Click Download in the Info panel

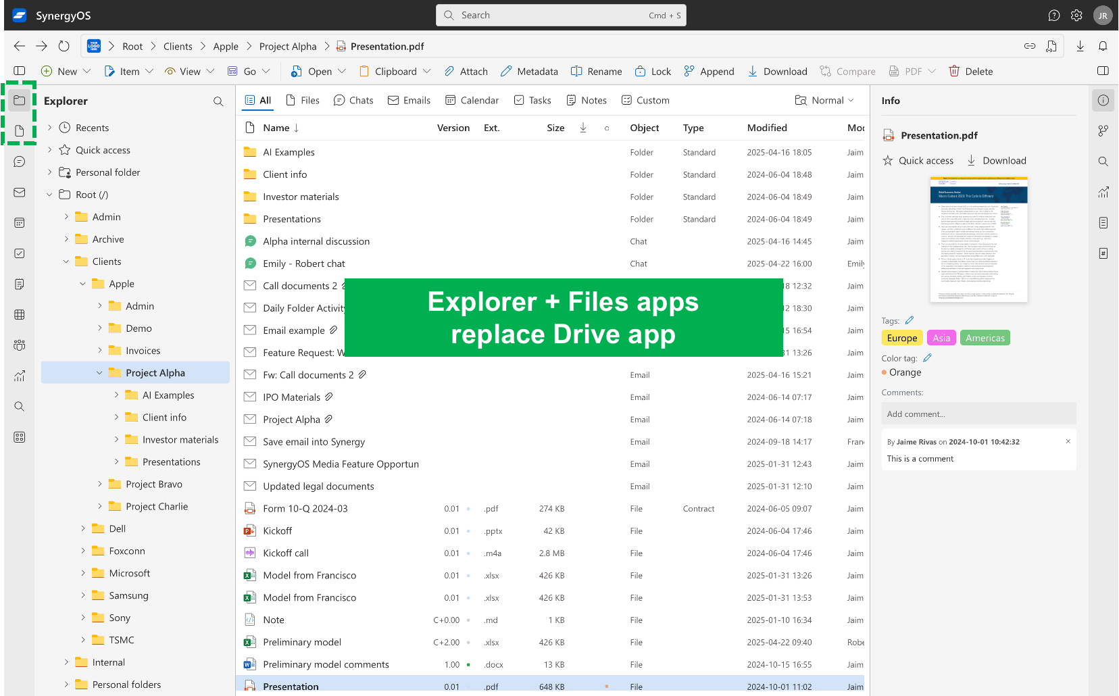pos(997,161)
